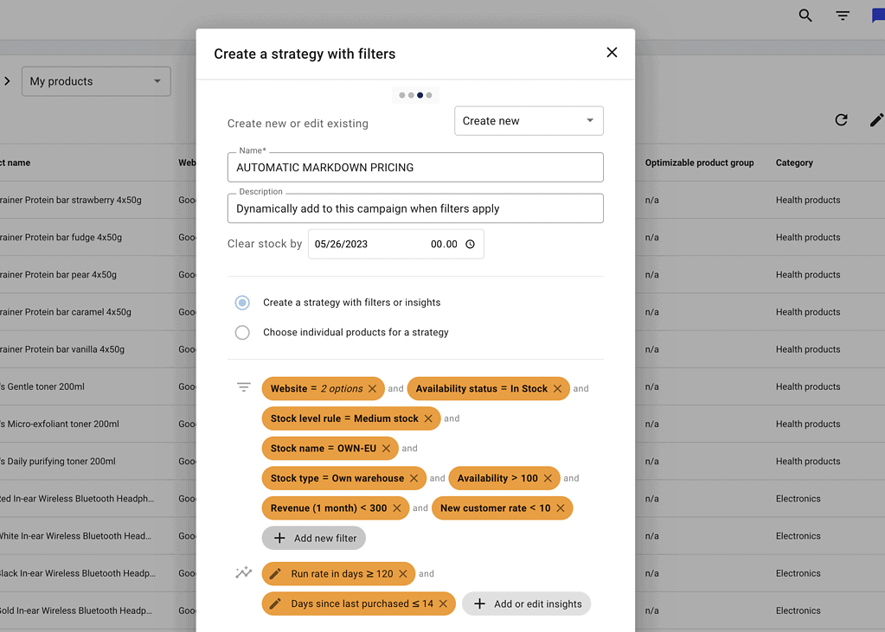Click Electronics category in Gold In-ear row
The image size is (885, 632).
(798, 610)
